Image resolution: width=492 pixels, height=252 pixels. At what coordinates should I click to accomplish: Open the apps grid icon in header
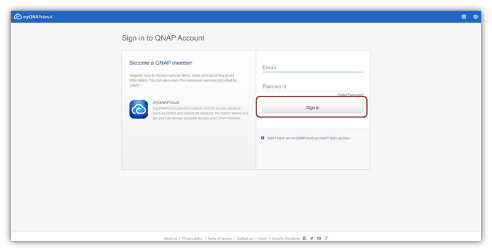(464, 17)
